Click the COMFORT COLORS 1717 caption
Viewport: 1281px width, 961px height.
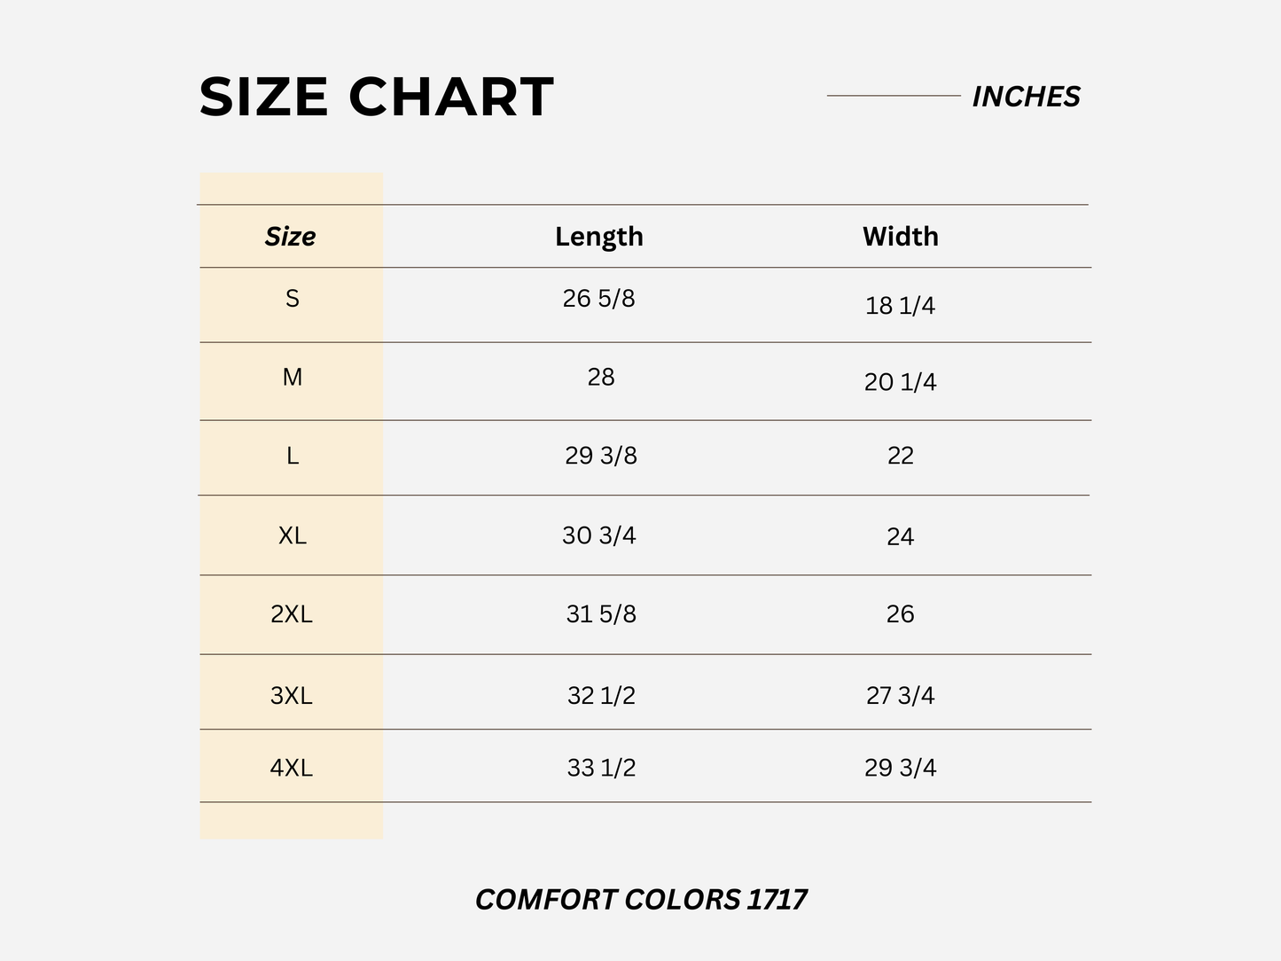641,900
